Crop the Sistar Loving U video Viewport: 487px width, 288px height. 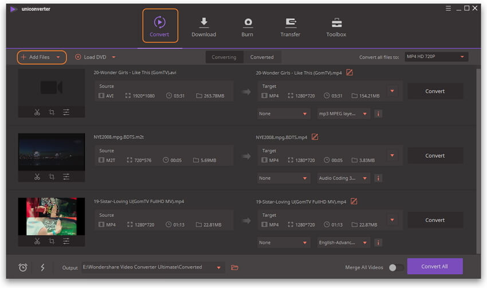tap(52, 242)
